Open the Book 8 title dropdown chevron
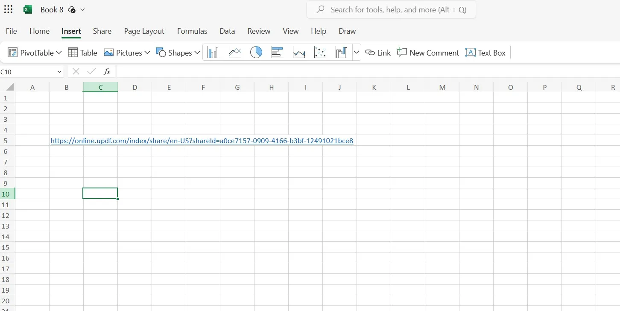The width and height of the screenshot is (620, 311). [82, 10]
